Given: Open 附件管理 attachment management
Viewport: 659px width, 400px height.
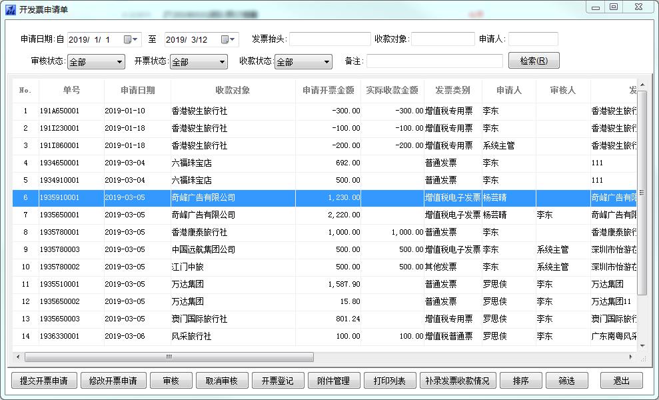Looking at the screenshot, I should tap(333, 381).
